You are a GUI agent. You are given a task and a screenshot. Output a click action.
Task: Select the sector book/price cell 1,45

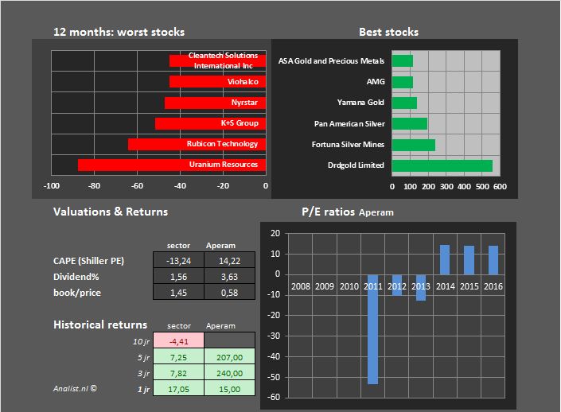point(178,292)
